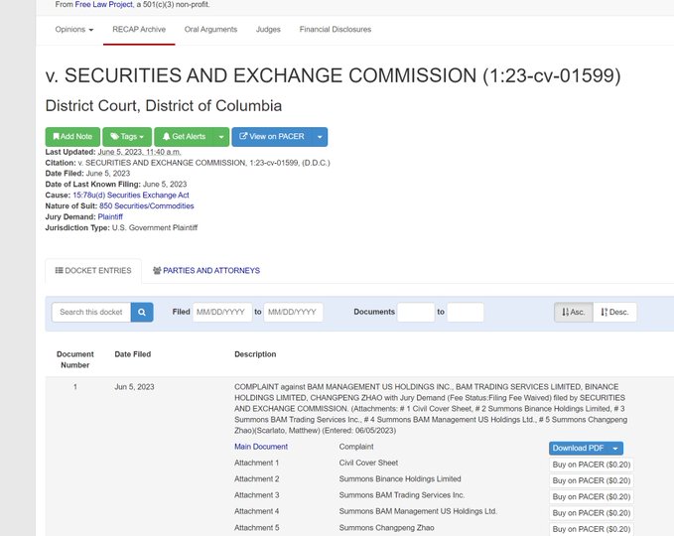Select the Docket Entries tab
Image resolution: width=674 pixels, height=536 pixels.
93,270
